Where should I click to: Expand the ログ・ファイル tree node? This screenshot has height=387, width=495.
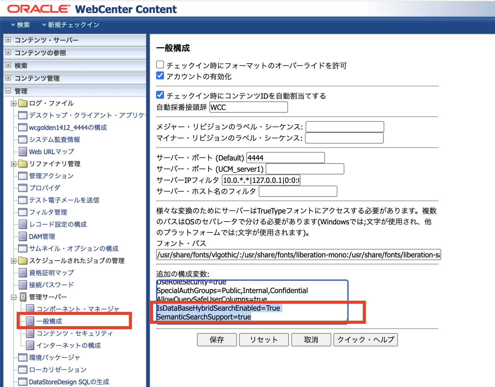click(x=13, y=104)
